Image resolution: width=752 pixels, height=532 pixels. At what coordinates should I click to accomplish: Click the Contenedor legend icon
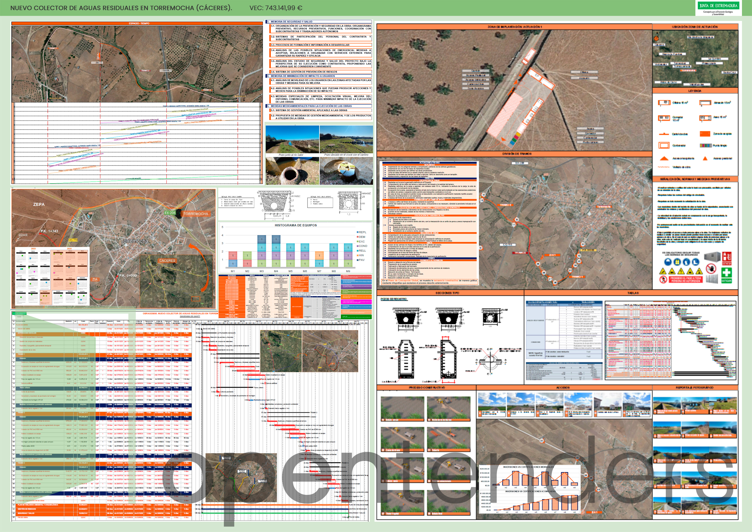click(664, 145)
